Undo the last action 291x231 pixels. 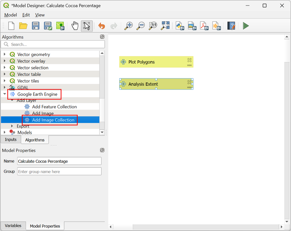(x=102, y=26)
